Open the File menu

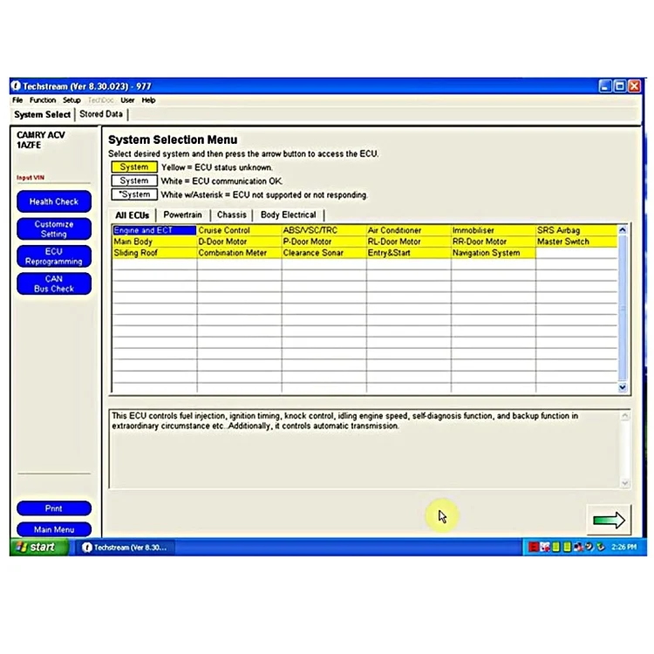point(17,100)
